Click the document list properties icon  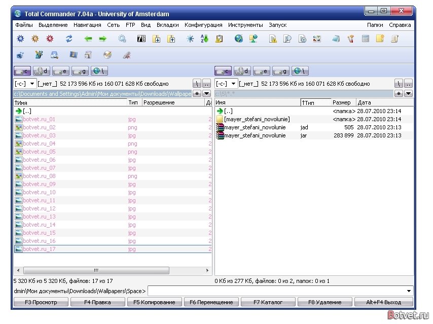[302, 39]
